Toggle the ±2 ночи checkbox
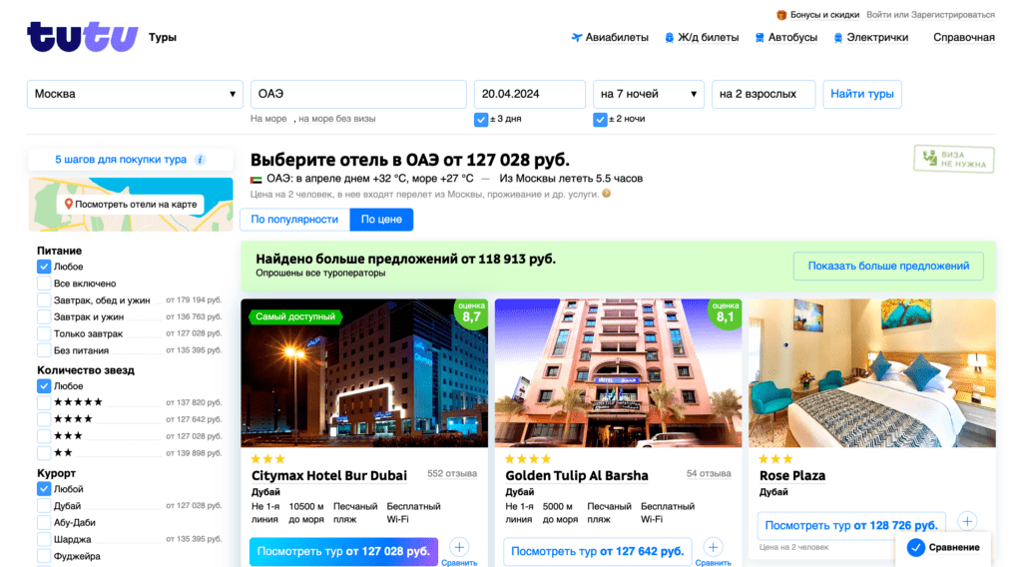 point(600,119)
